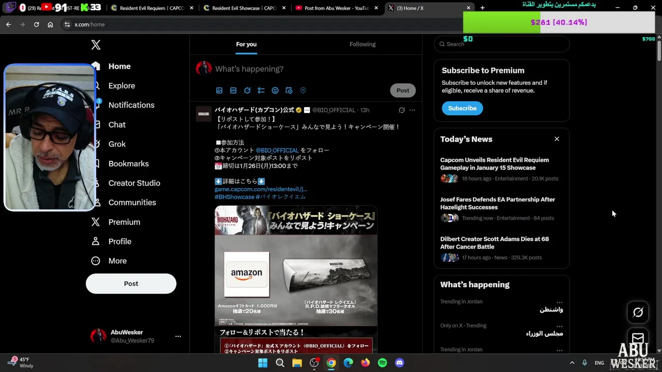Click the X logo in the sidebar
Image resolution: width=662 pixels, height=372 pixels.
[96, 45]
